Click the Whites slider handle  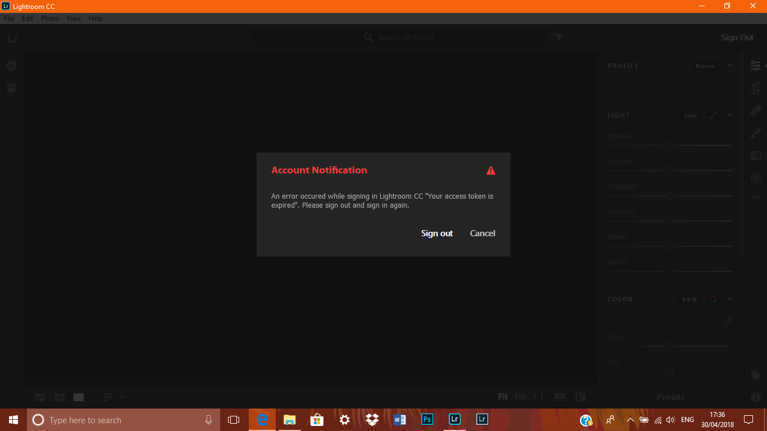669,246
